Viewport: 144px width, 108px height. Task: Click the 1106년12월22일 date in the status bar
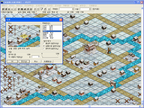pos(7,12)
